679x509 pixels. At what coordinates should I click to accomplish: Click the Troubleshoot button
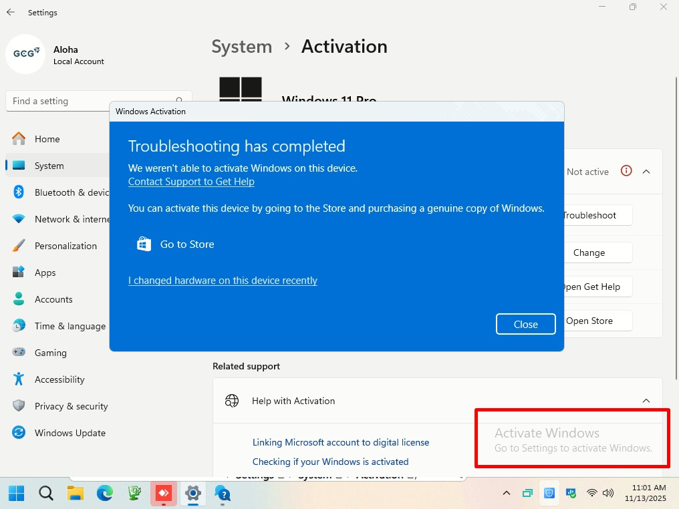[x=597, y=215]
